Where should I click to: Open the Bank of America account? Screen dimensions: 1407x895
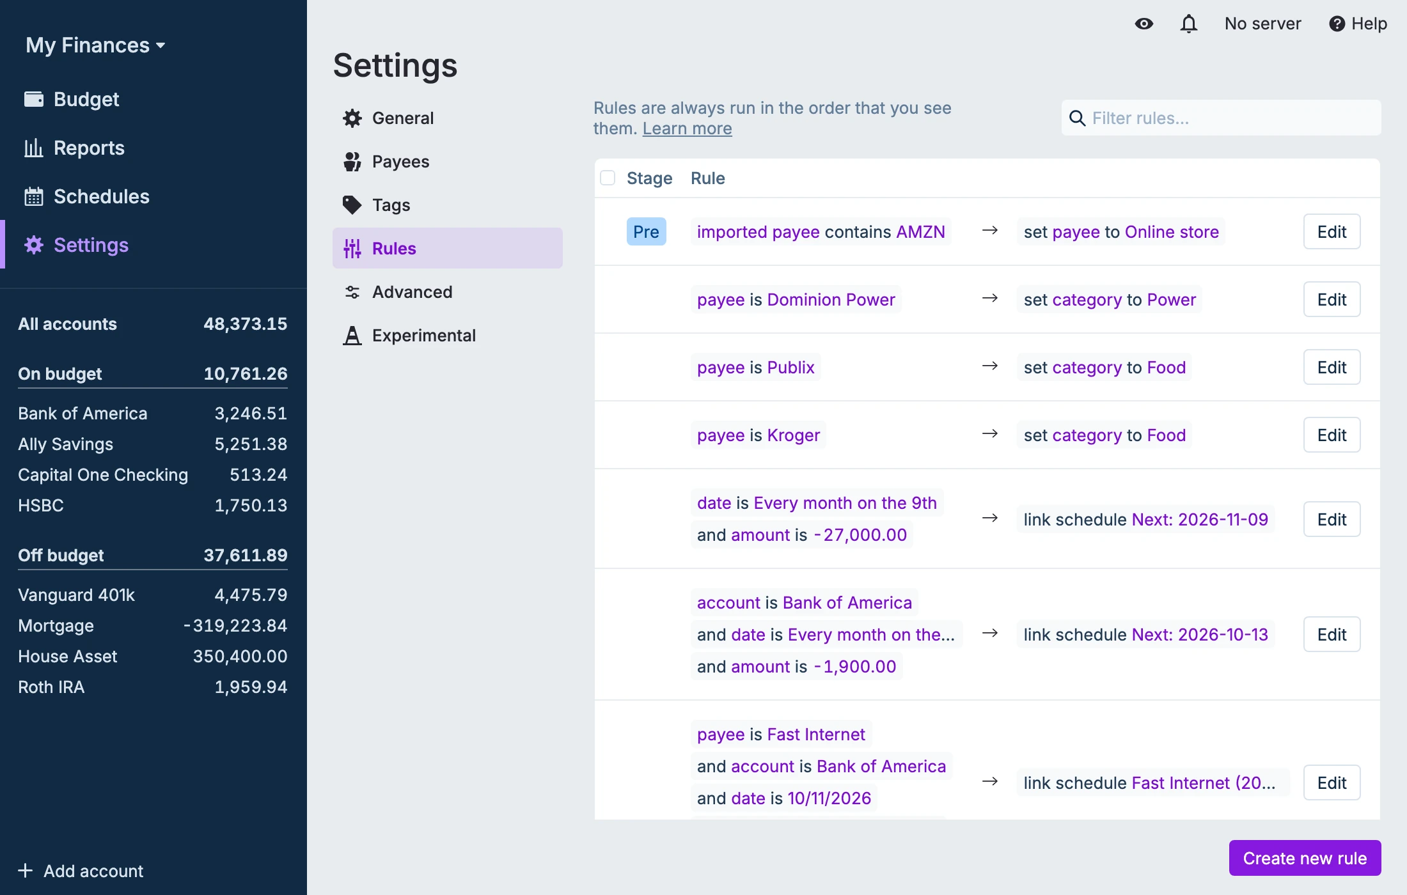point(152,414)
